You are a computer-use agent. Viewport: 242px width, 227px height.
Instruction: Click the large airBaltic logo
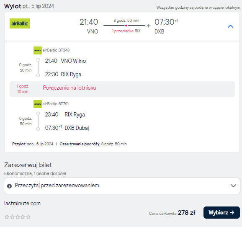point(20,23)
